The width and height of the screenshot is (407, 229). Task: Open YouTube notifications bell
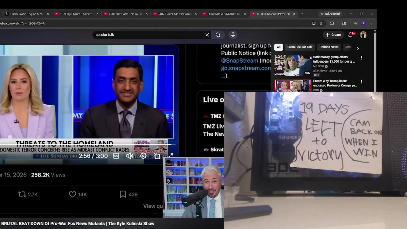point(351,35)
